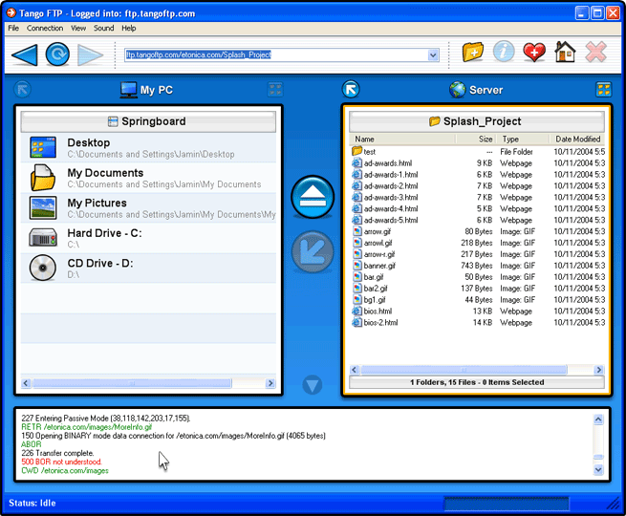Image resolution: width=626 pixels, height=516 pixels.
Task: Collapse log with down-triangle button
Action: 313,385
